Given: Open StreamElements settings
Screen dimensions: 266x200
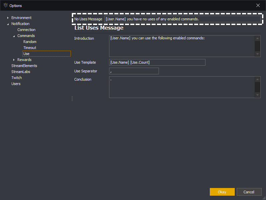Looking at the screenshot, I should click(24, 66).
